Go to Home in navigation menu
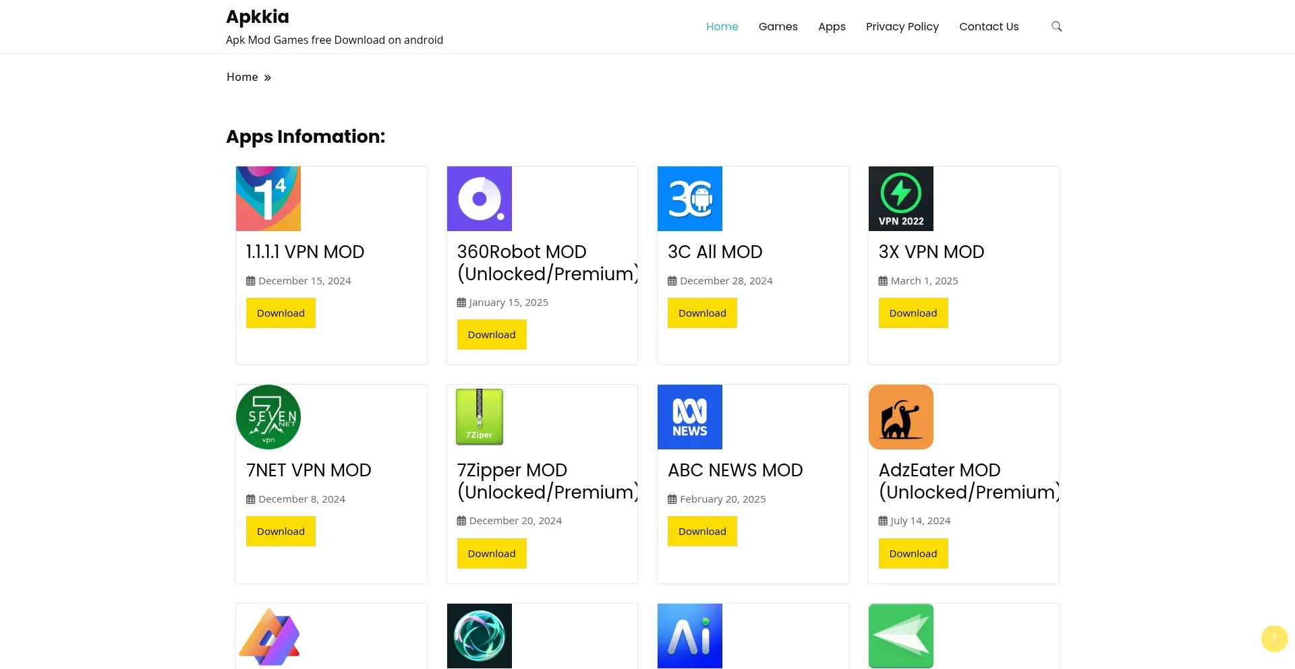 pos(722,26)
